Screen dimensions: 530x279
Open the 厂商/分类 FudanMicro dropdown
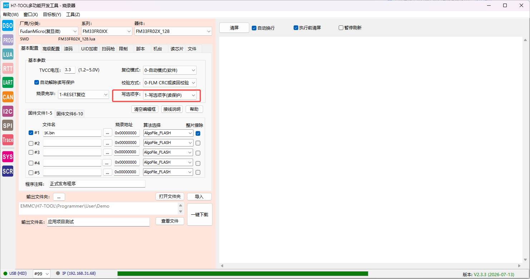click(x=49, y=31)
